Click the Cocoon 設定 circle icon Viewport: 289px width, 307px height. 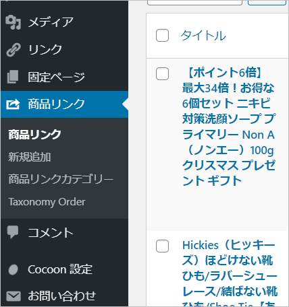(x=13, y=269)
